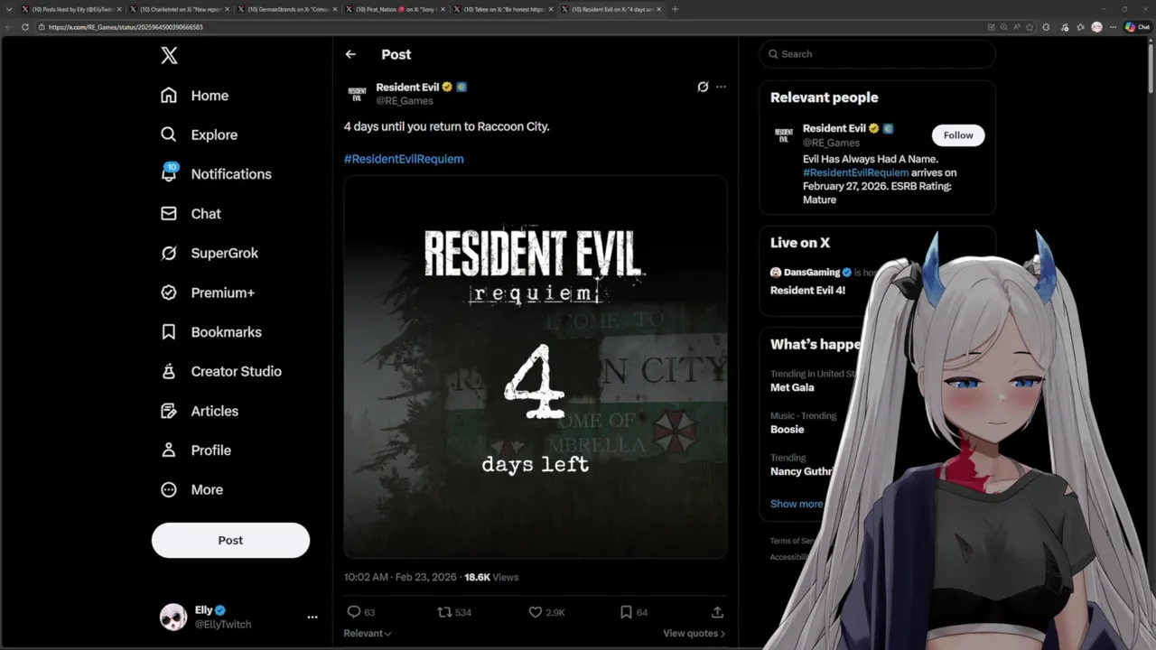This screenshot has width=1156, height=650.
Task: Open the Copilot Chat button in the toolbar
Action: [x=1136, y=27]
